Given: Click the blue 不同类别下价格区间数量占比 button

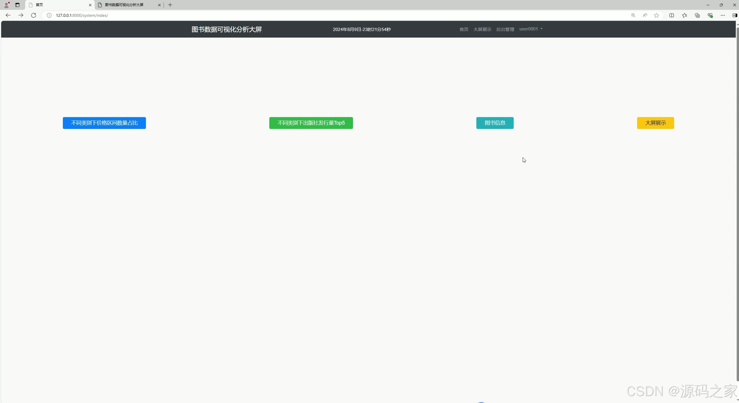Looking at the screenshot, I should [x=104, y=123].
